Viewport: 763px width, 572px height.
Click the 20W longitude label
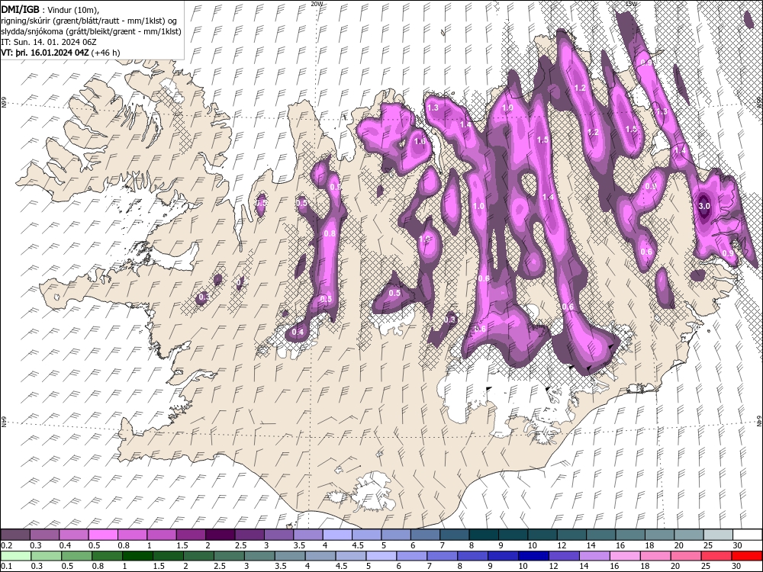pyautogui.click(x=317, y=3)
